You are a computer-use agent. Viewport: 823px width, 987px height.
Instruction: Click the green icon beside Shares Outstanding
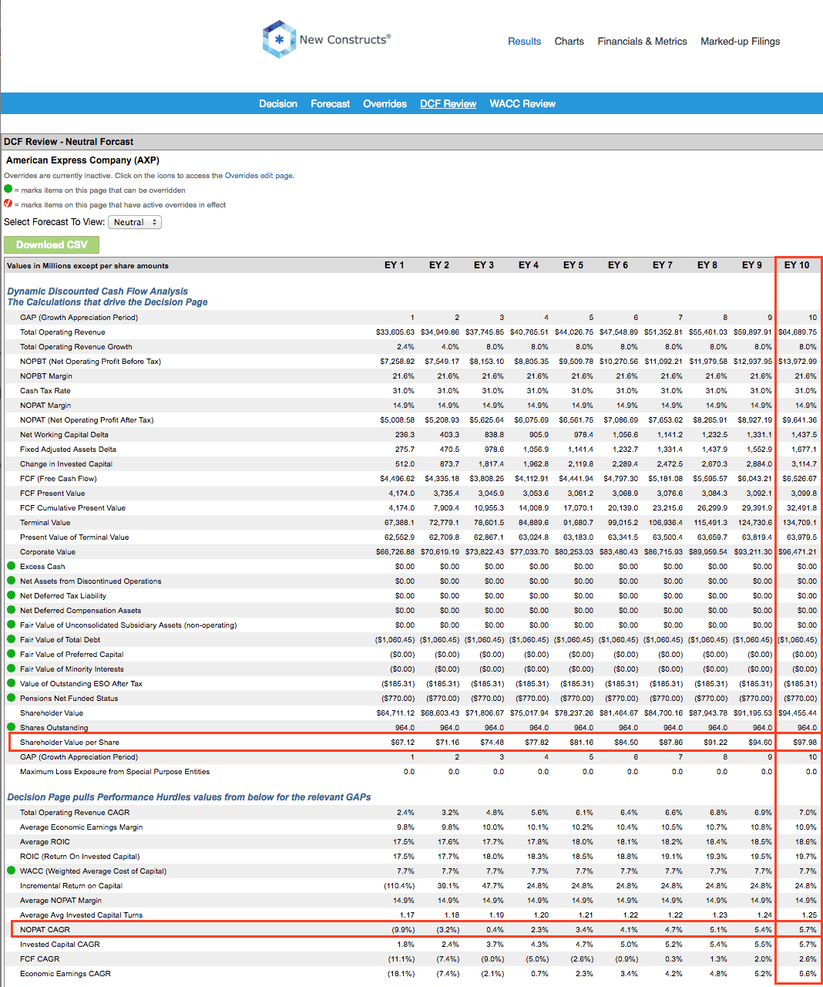tap(11, 727)
